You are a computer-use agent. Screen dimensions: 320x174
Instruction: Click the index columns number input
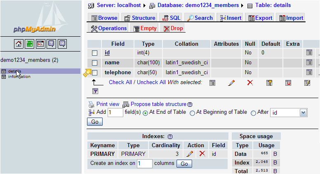[144, 164]
